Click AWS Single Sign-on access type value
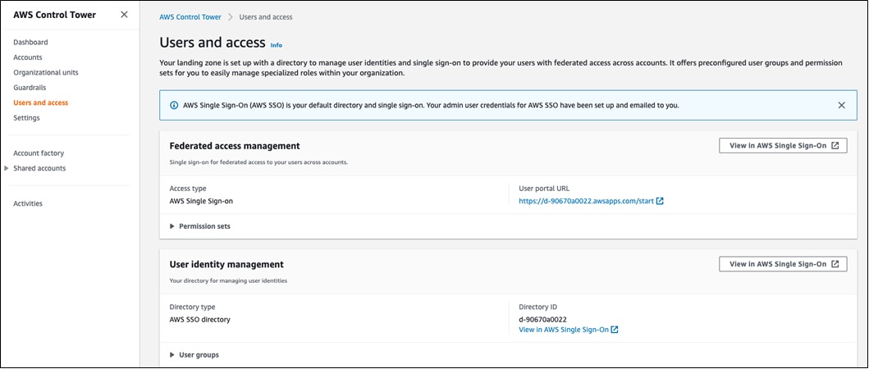 [201, 202]
